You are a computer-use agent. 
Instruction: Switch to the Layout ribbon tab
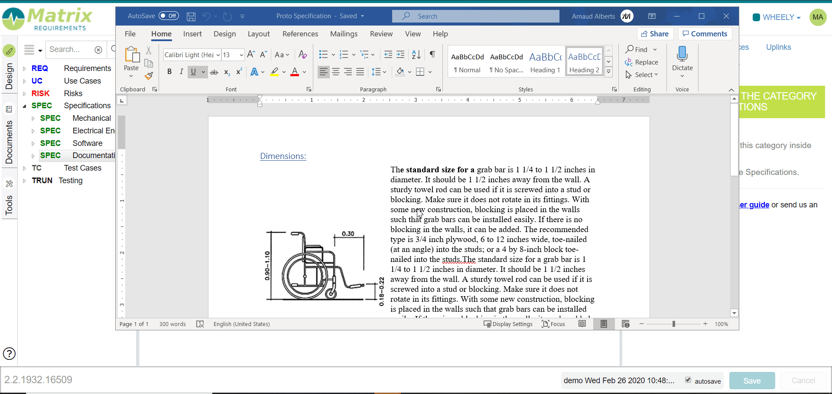(x=259, y=34)
